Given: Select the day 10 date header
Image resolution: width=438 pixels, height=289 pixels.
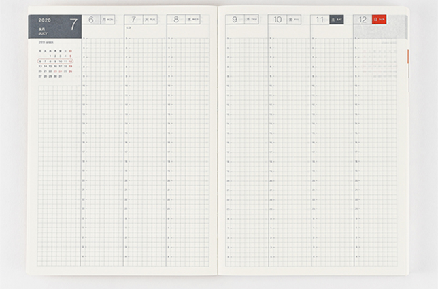Looking at the screenshot, I should [x=277, y=20].
